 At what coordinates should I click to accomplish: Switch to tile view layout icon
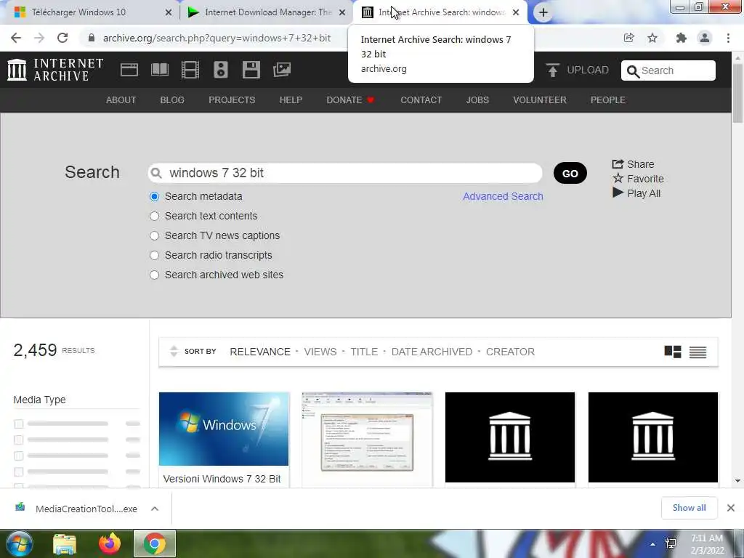pos(672,352)
